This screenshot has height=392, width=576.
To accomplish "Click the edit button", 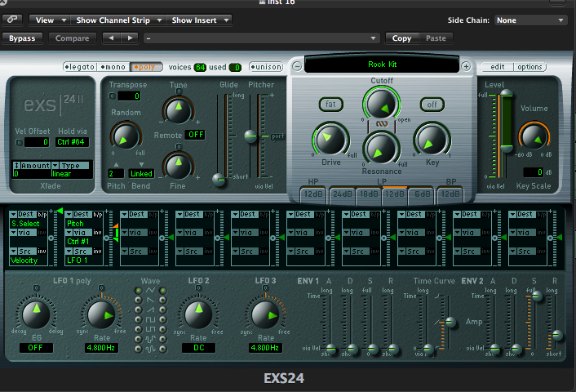I will (498, 67).
